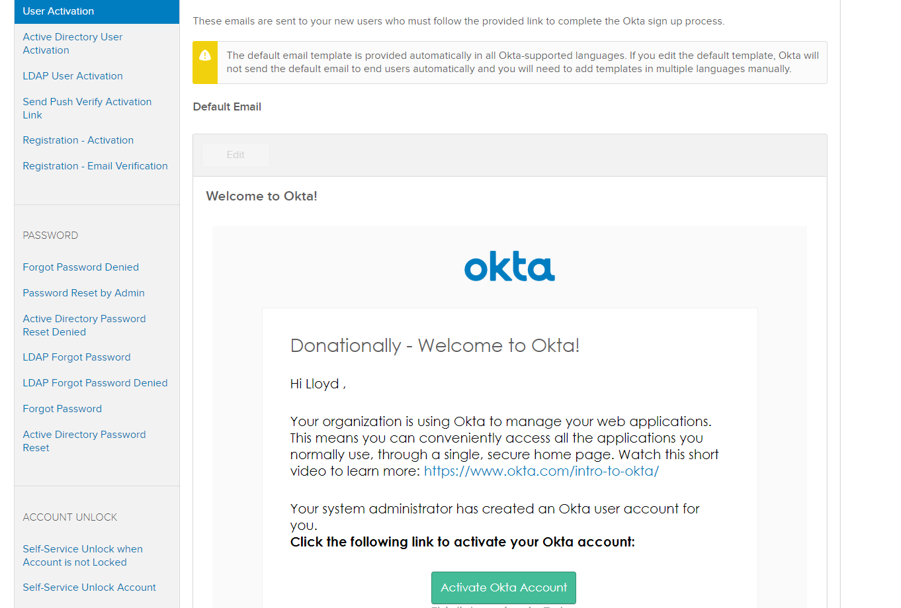Image resolution: width=901 pixels, height=608 pixels.
Task: Open Forgot Password template
Action: pos(62,409)
